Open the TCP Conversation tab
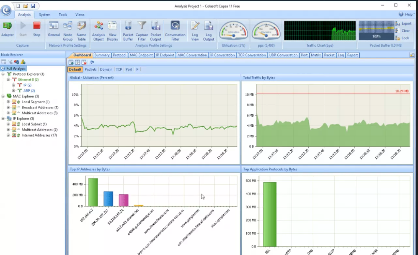Viewport: 418px width, 255px height. [x=253, y=55]
